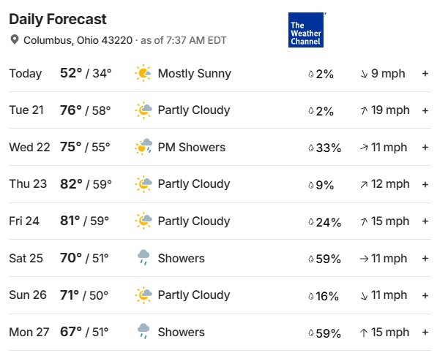Click Columbus, Ohio 43220 location text

tap(78, 40)
